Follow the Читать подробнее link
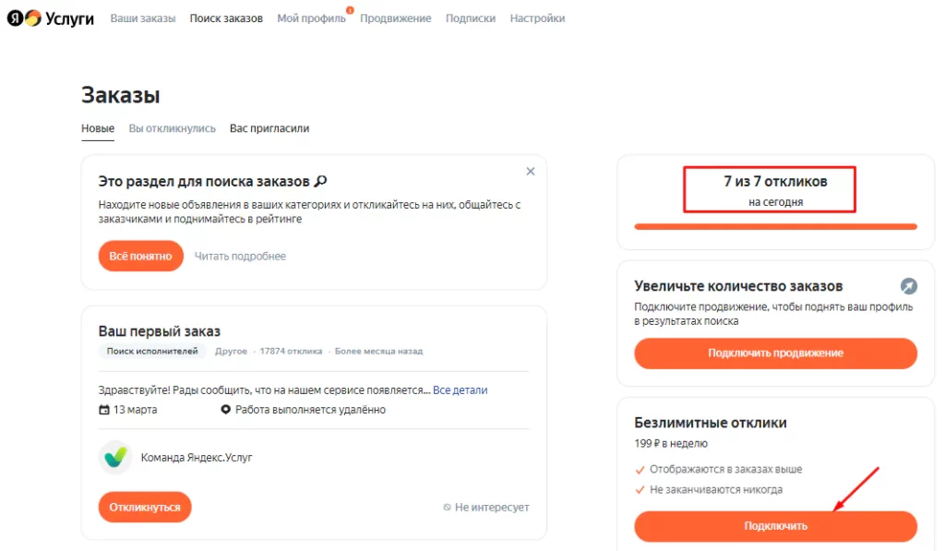The height and width of the screenshot is (551, 945). [x=240, y=256]
